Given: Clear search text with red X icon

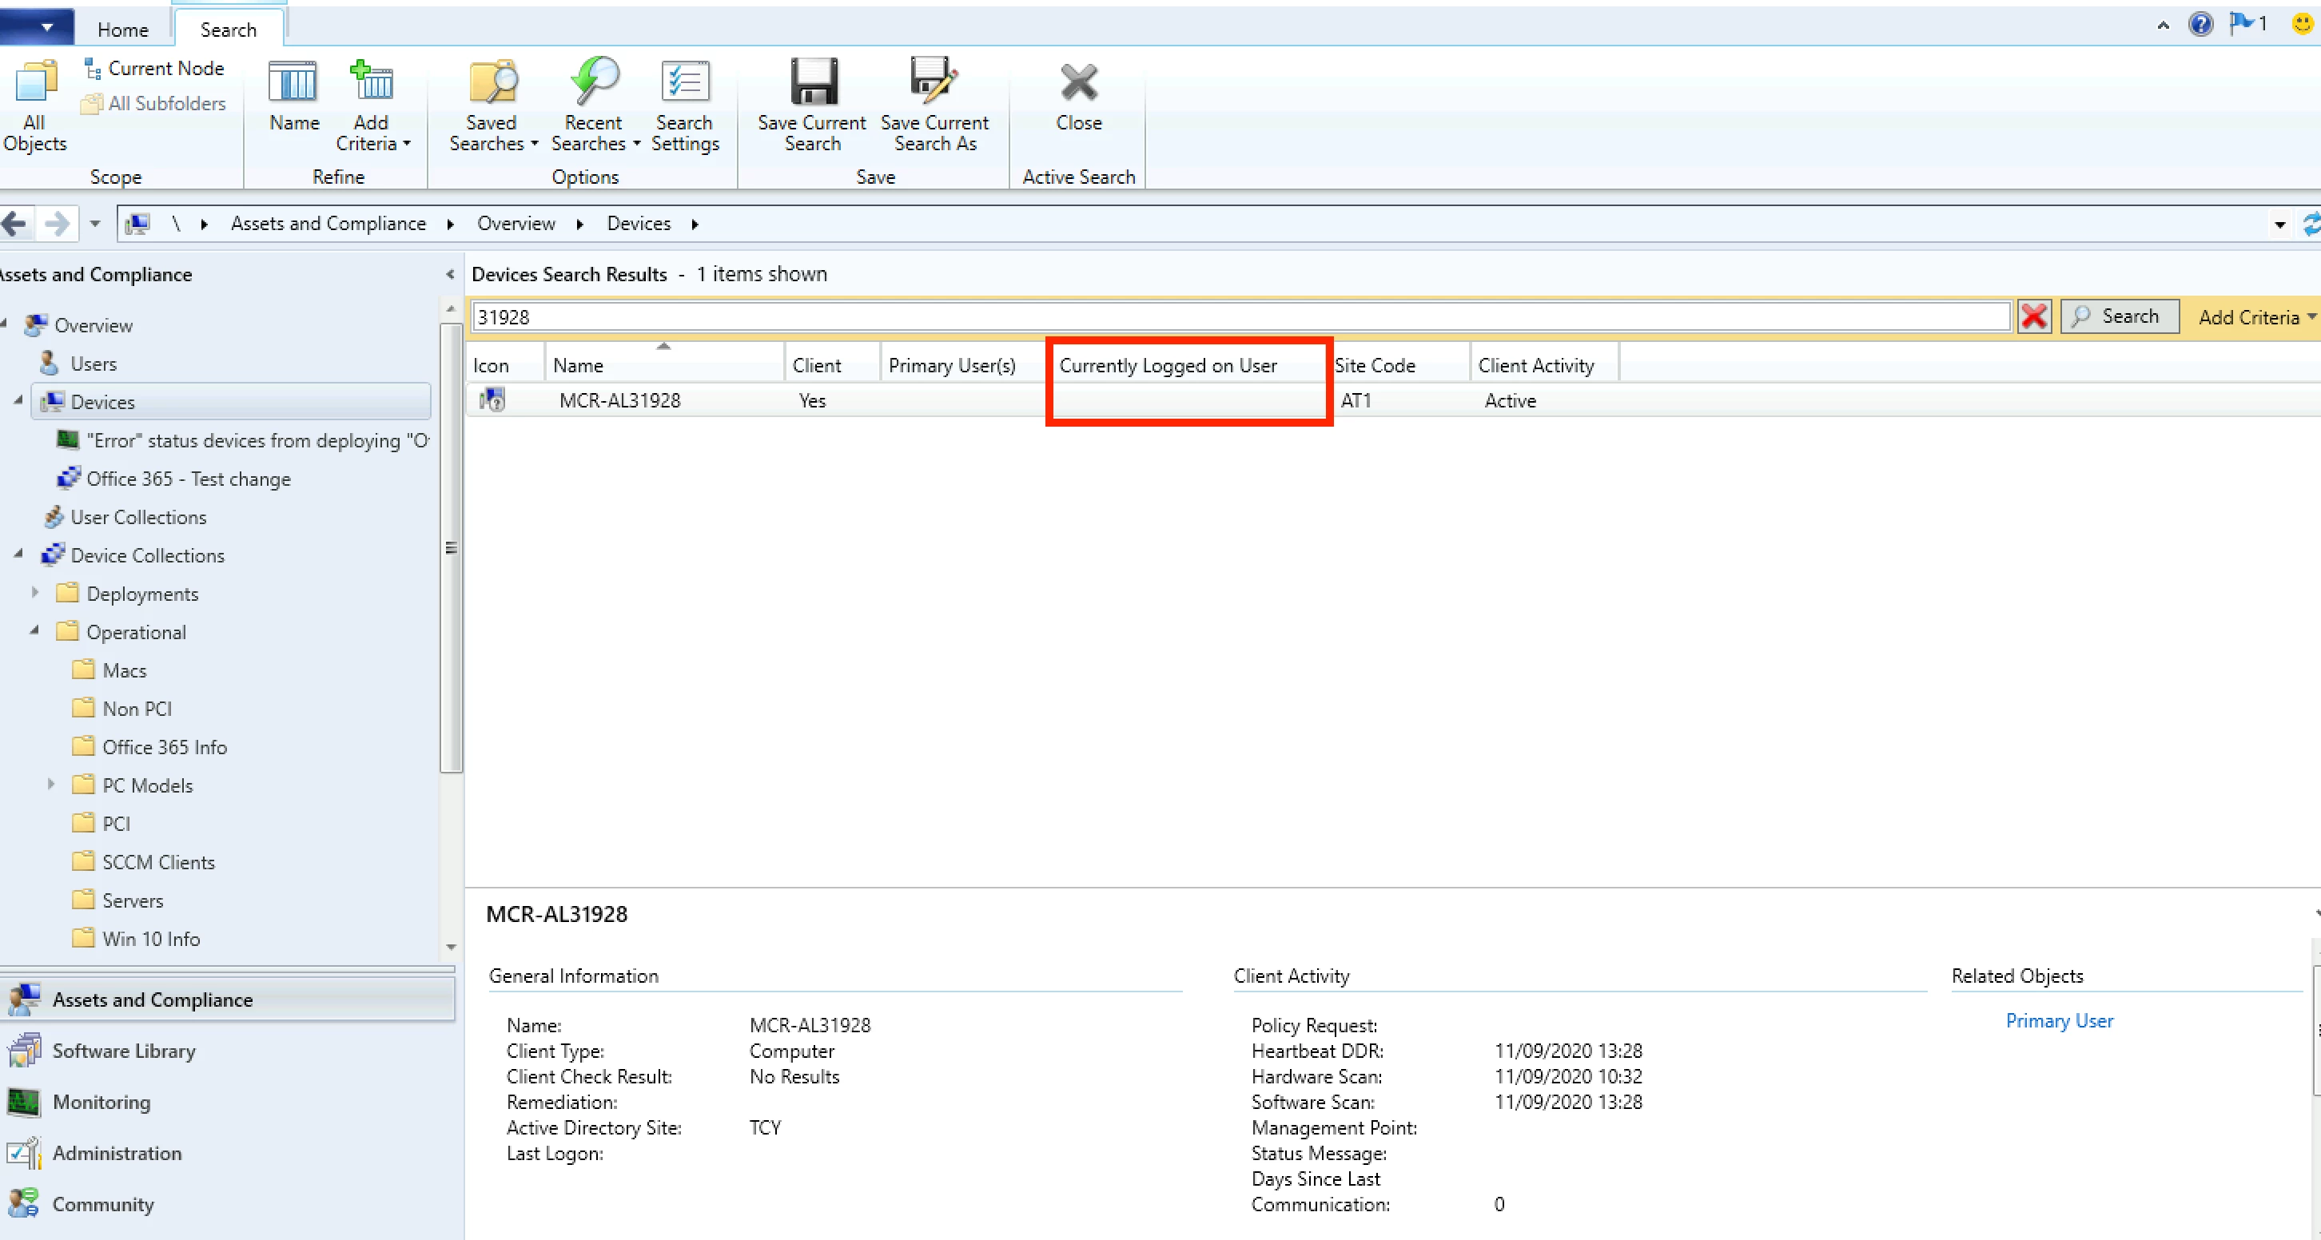Looking at the screenshot, I should point(2033,317).
